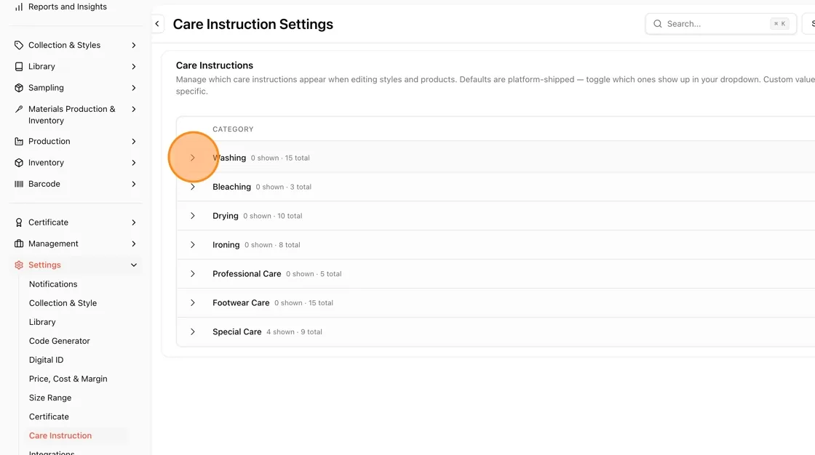Click '0 shown · 10 total' count text
The height and width of the screenshot is (455, 815).
click(272, 216)
